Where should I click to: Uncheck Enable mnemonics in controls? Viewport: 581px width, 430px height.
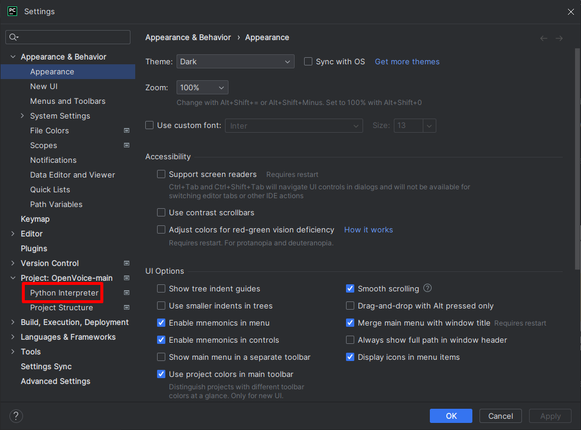click(x=161, y=340)
